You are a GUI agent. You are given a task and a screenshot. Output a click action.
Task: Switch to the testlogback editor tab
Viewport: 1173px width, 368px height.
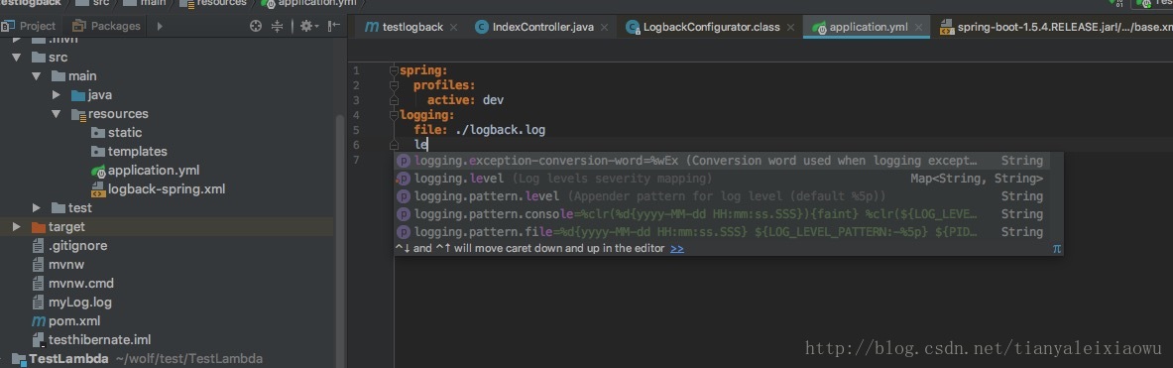(x=412, y=27)
